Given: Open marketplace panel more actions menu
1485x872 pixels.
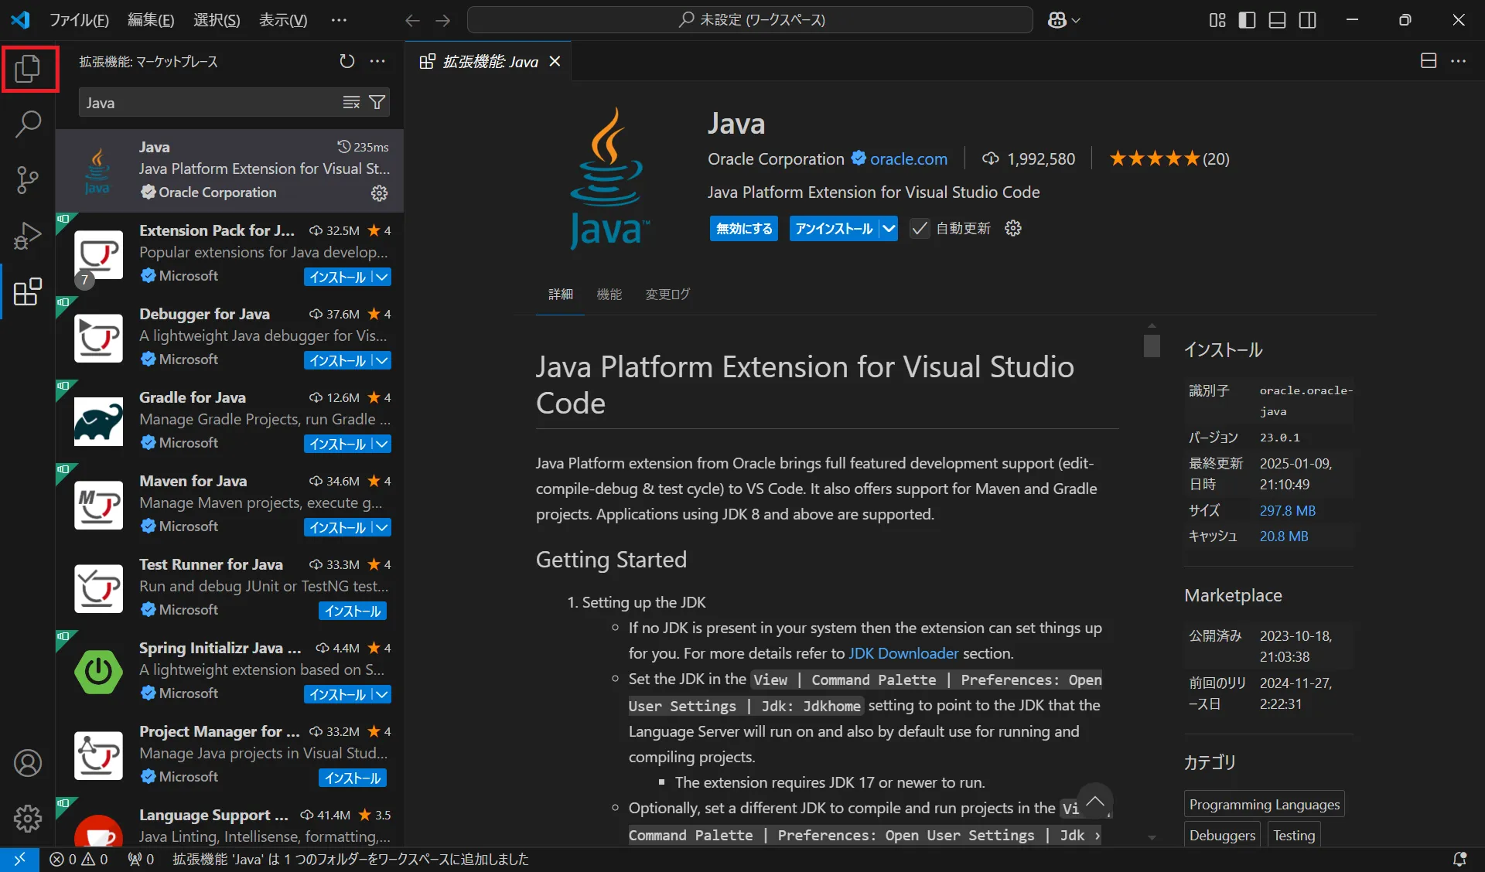Looking at the screenshot, I should pos(377,61).
